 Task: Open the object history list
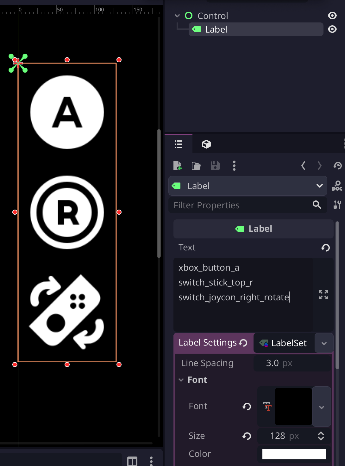tap(337, 166)
